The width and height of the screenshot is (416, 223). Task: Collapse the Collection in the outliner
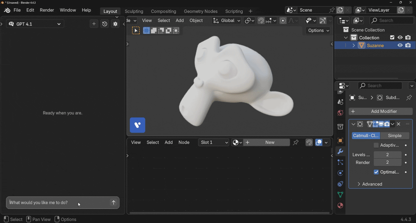[x=346, y=38]
